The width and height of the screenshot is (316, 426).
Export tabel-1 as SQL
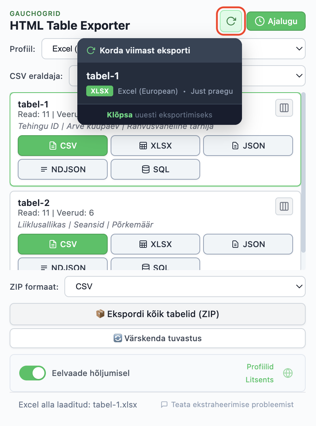coord(155,169)
